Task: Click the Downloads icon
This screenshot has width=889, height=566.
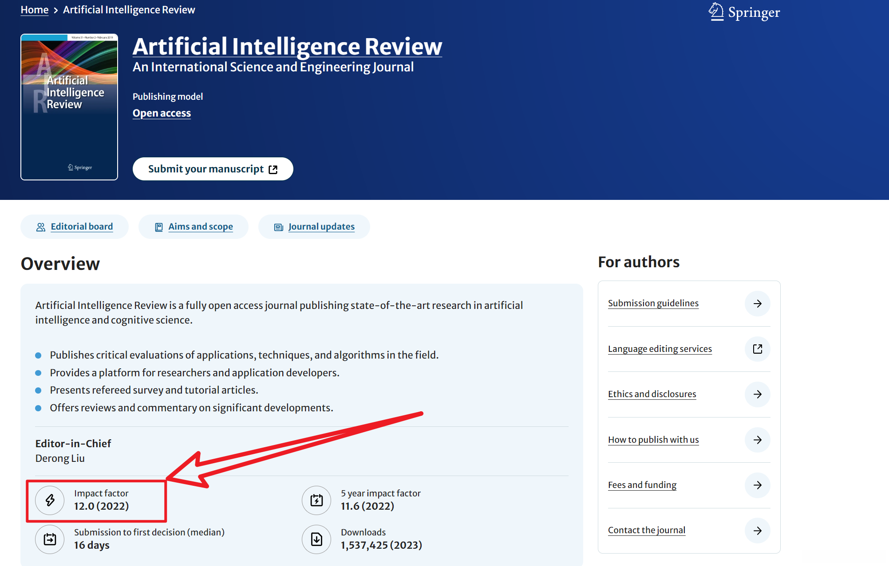Action: 316,539
